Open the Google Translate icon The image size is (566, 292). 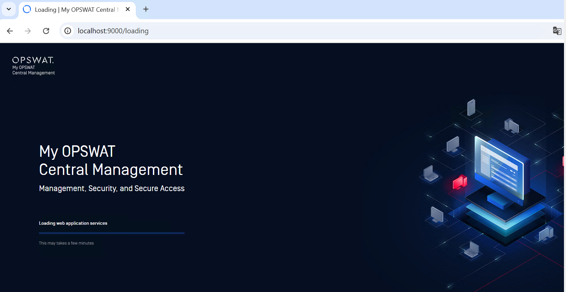click(557, 31)
